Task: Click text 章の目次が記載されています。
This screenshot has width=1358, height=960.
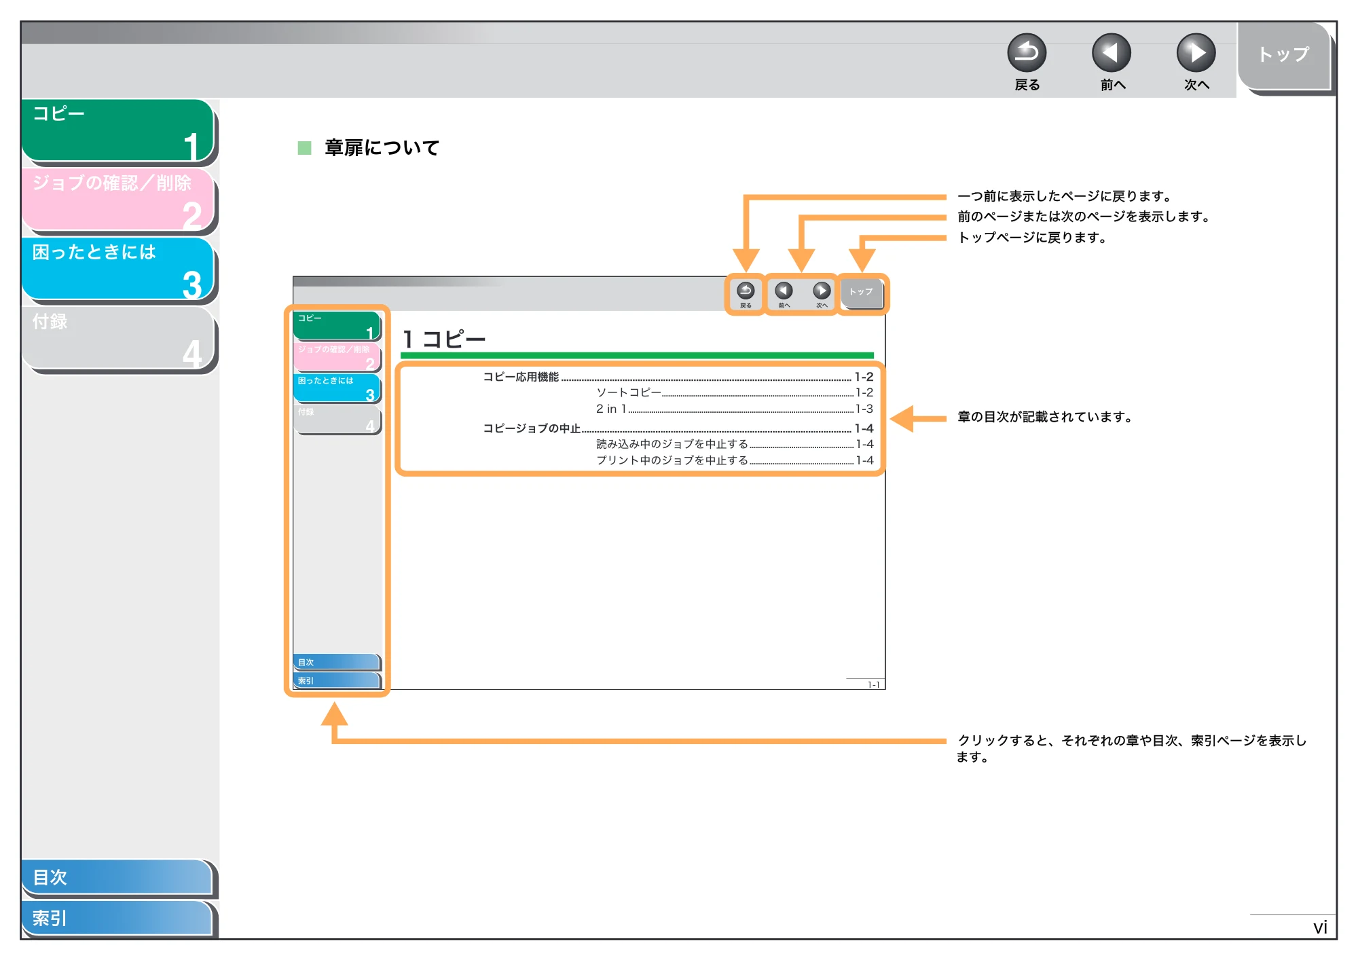Action: pos(1044,417)
